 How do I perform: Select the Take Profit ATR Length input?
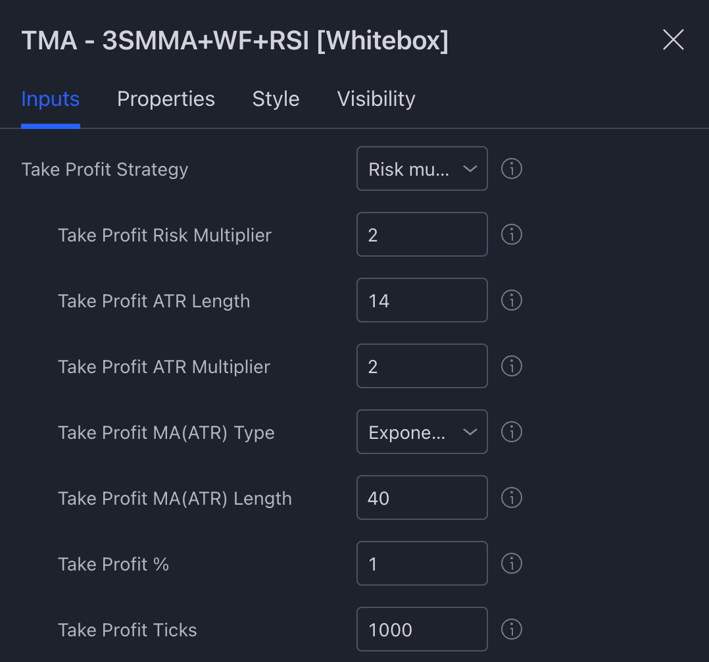point(422,300)
